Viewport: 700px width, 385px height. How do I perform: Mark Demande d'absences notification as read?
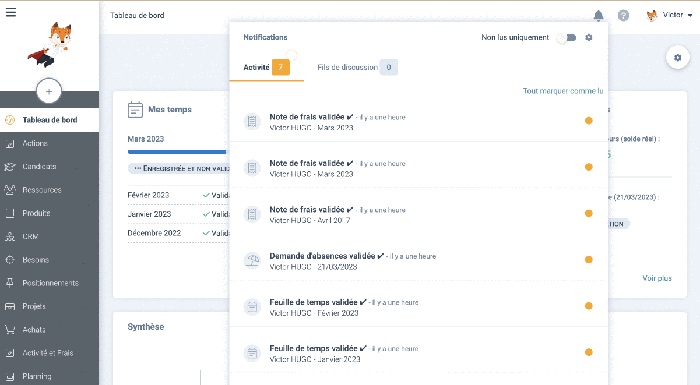589,260
